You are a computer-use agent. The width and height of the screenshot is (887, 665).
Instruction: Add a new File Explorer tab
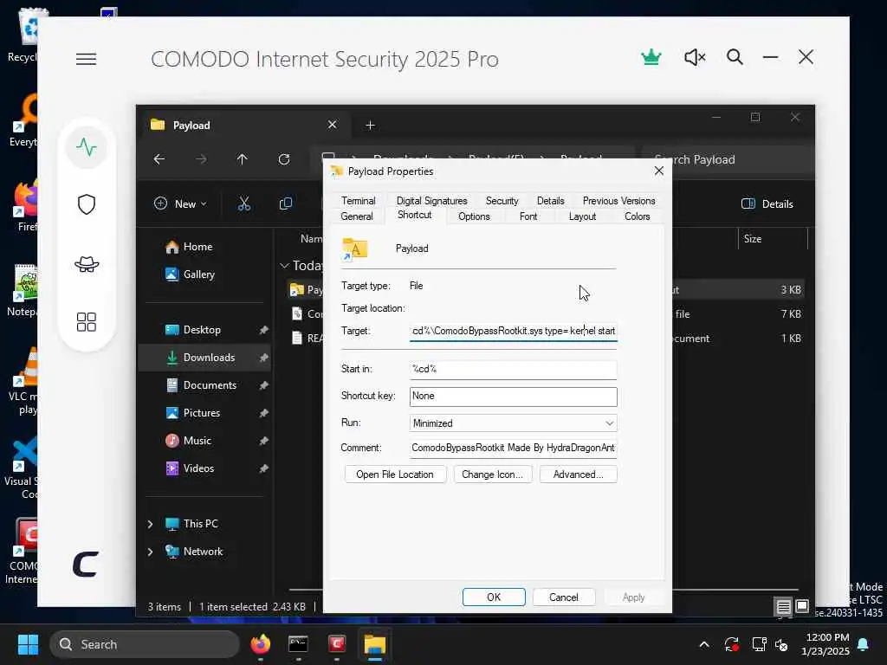(370, 125)
